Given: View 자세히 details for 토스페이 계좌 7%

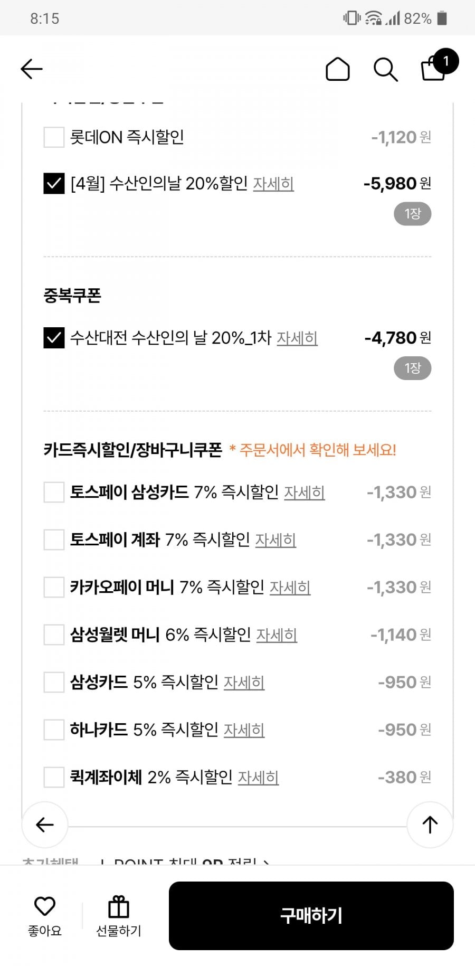Looking at the screenshot, I should [275, 540].
